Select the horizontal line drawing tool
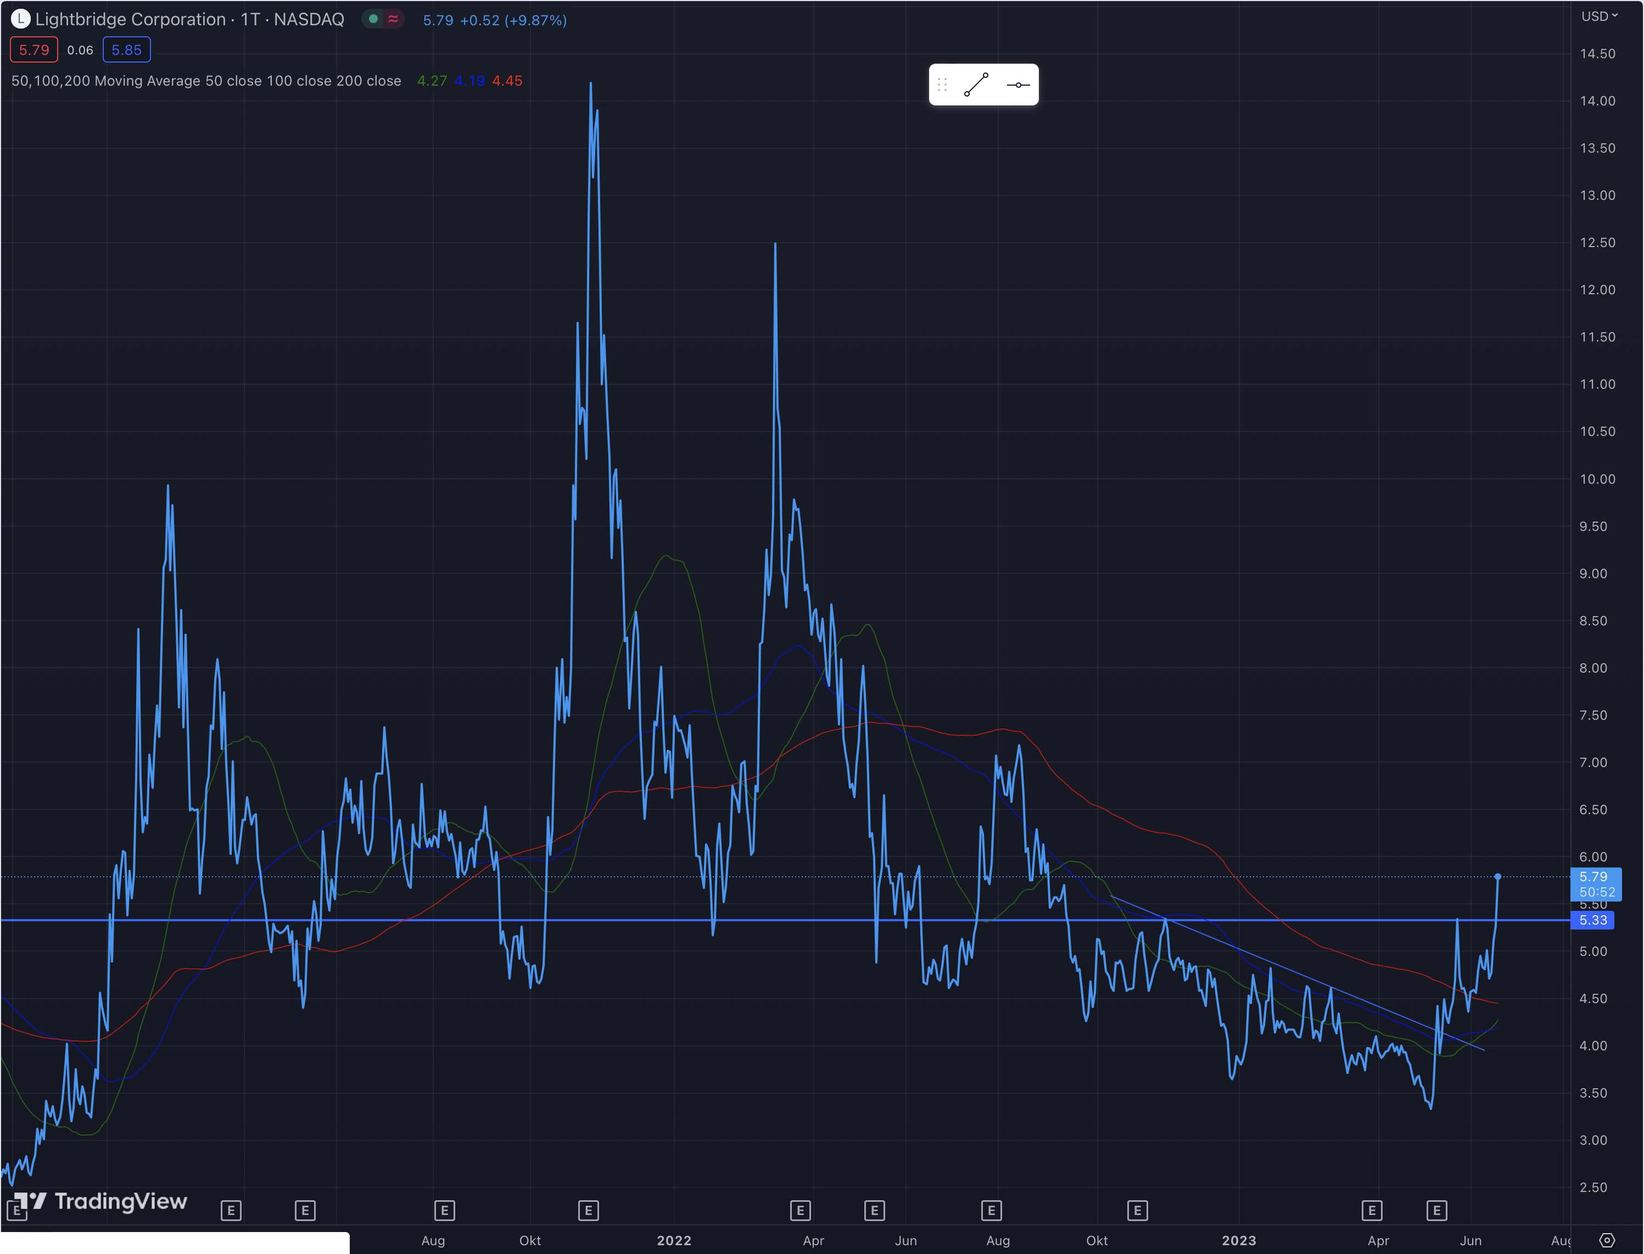1644x1254 pixels. click(x=1017, y=85)
